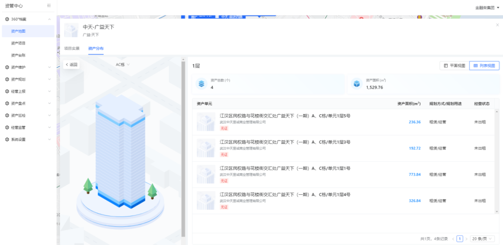Image resolution: width=503 pixels, height=245 pixels.
Task: Click the 单元1层1号 unit title
Action: (x=285, y=168)
